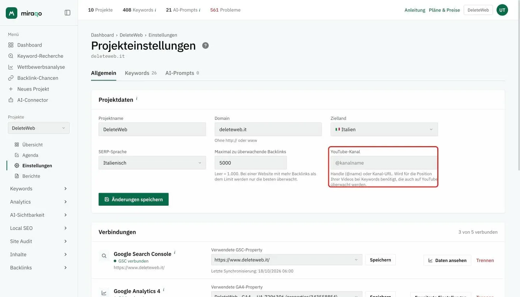Click the info icon beside Projektdaten
Image resolution: width=520 pixels, height=297 pixels.
pos(137,99)
